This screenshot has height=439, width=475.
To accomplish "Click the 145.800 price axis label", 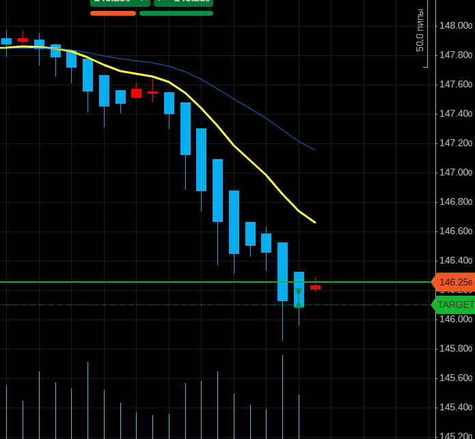I will point(456,349).
